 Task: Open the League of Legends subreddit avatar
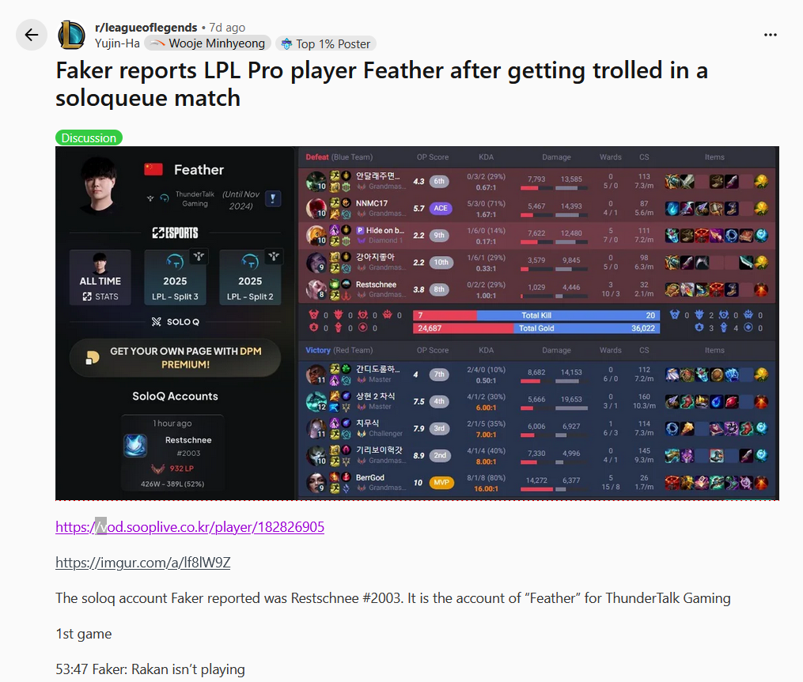pyautogui.click(x=72, y=35)
